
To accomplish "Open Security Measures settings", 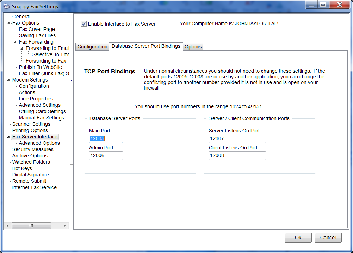I will point(33,149).
